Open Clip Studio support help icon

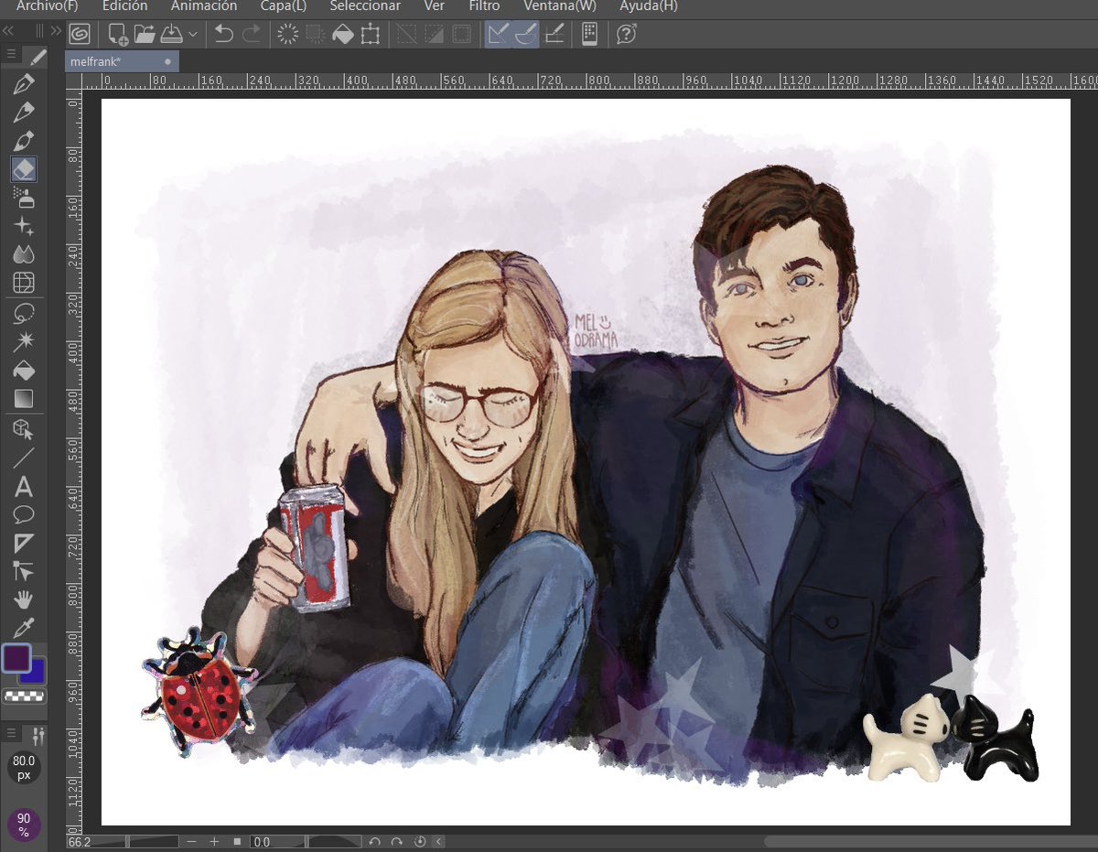pos(627,35)
